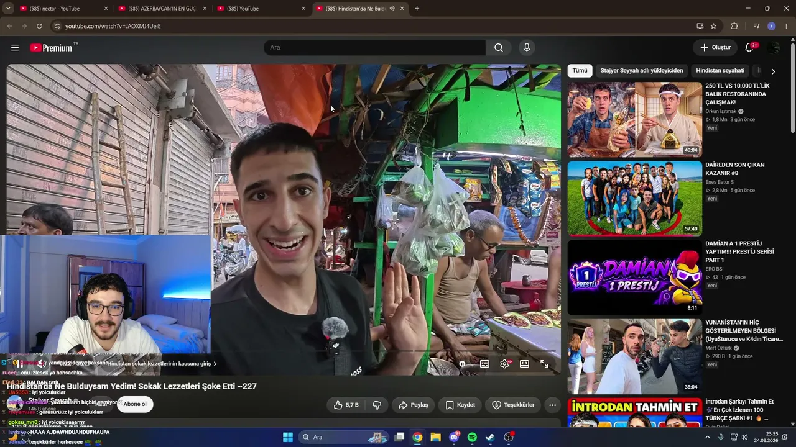Switch to the (585) YouTube browser tab

pyautogui.click(x=261, y=9)
